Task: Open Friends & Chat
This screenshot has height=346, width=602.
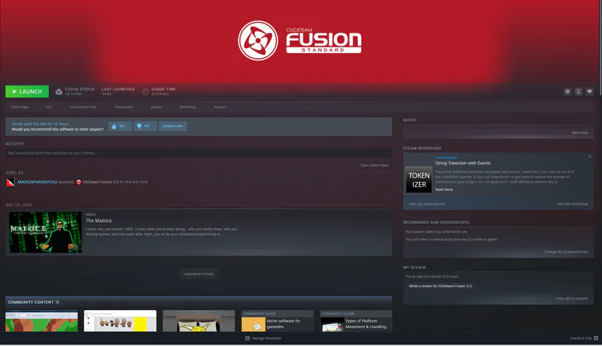Action: (581, 339)
